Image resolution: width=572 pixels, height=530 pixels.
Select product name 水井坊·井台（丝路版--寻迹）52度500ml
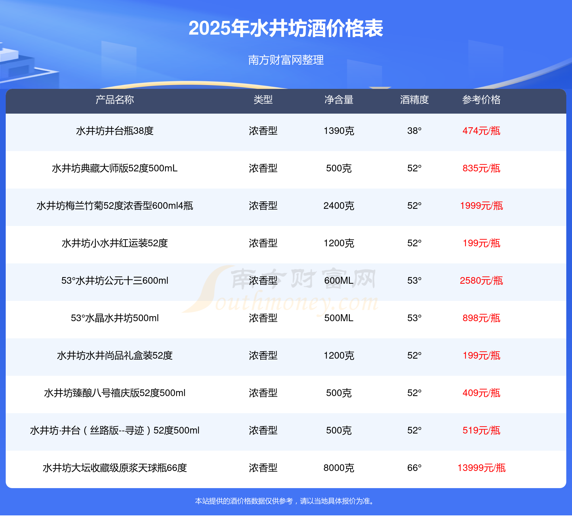click(x=115, y=430)
